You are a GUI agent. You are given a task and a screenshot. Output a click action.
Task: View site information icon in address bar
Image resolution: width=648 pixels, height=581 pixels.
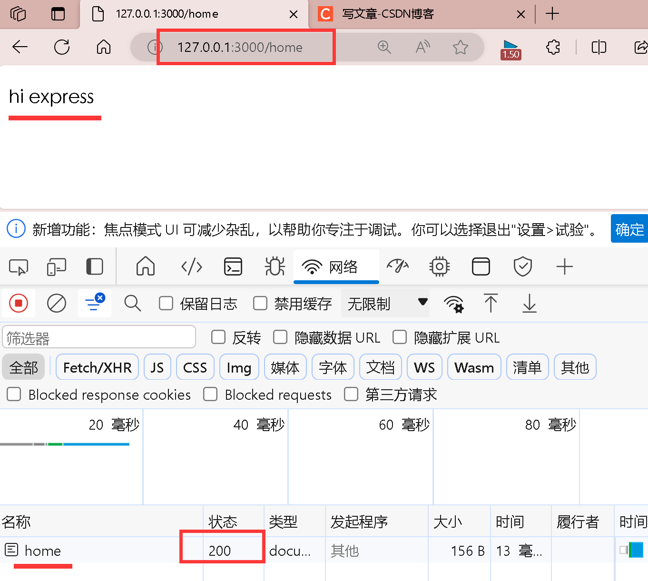[x=155, y=47]
